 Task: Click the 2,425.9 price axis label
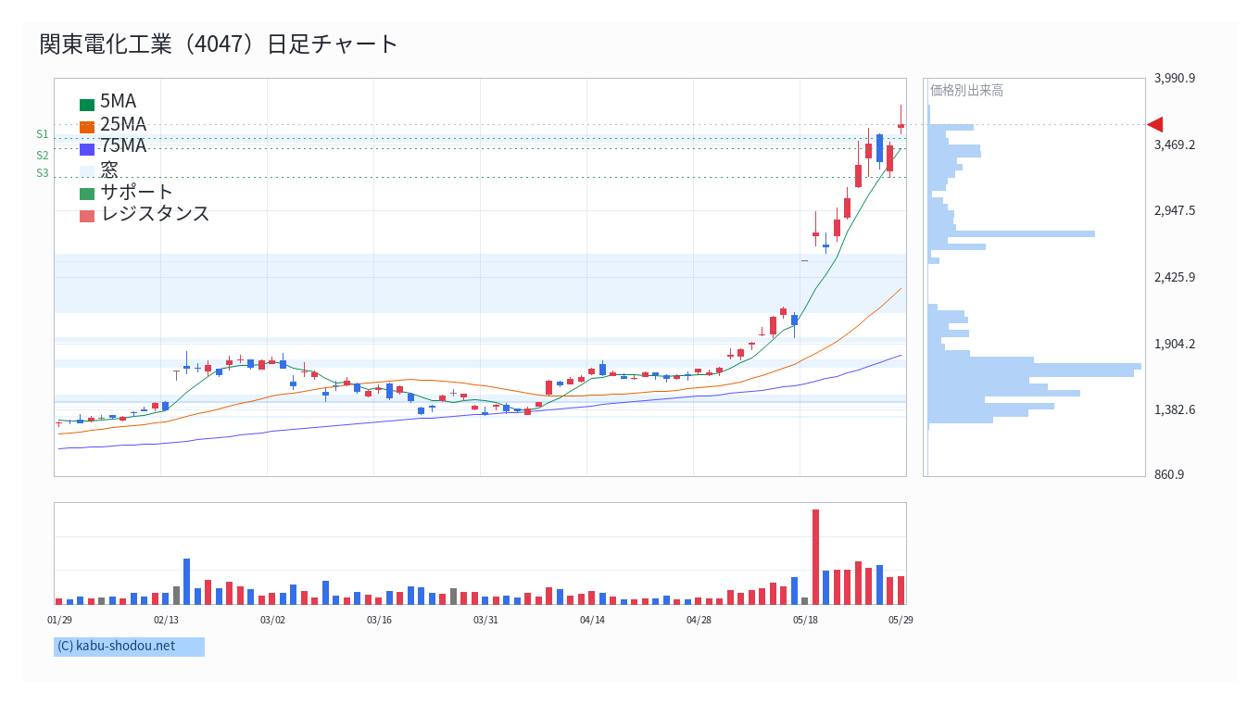tap(1175, 277)
